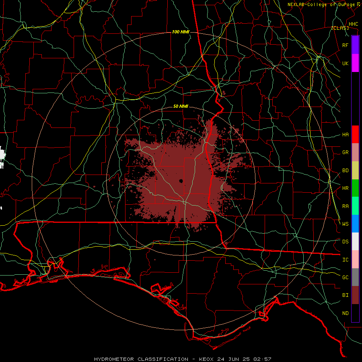Image resolution: width=362 pixels, height=362 pixels.
Task: Click the UK legend label
Action: coord(346,63)
